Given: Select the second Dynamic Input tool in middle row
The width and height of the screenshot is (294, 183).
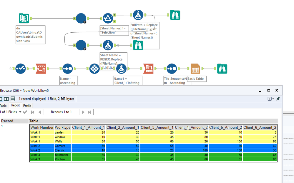Looking at the screenshot, I should [81, 45].
